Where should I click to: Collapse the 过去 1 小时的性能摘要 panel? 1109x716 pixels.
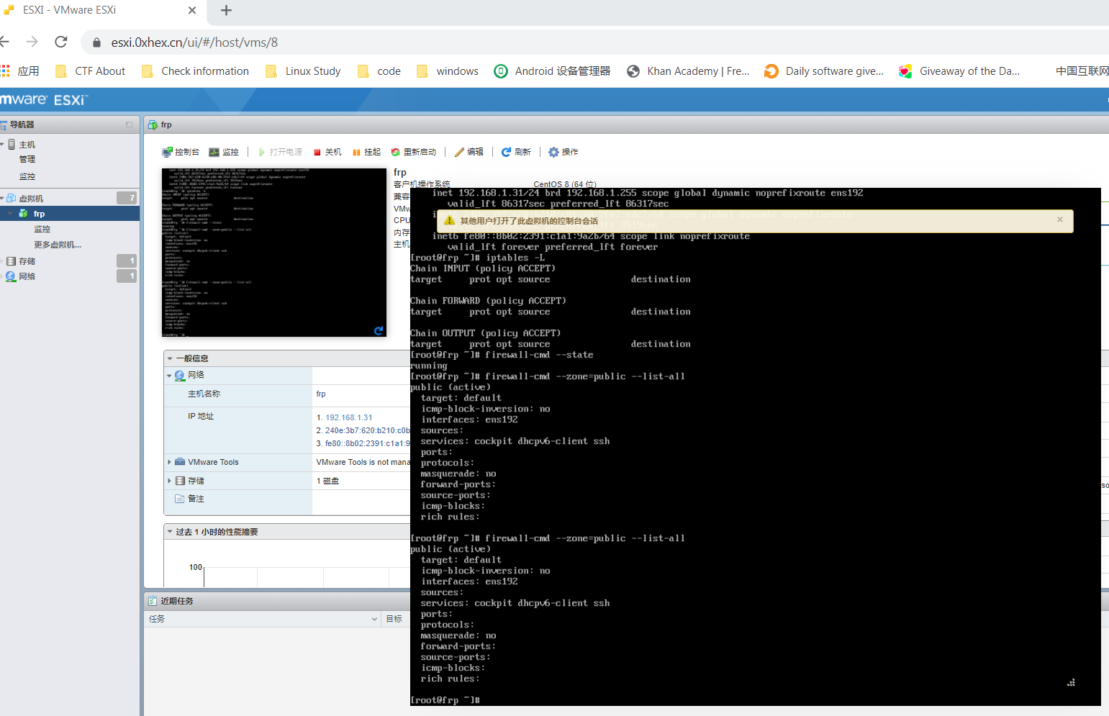170,532
